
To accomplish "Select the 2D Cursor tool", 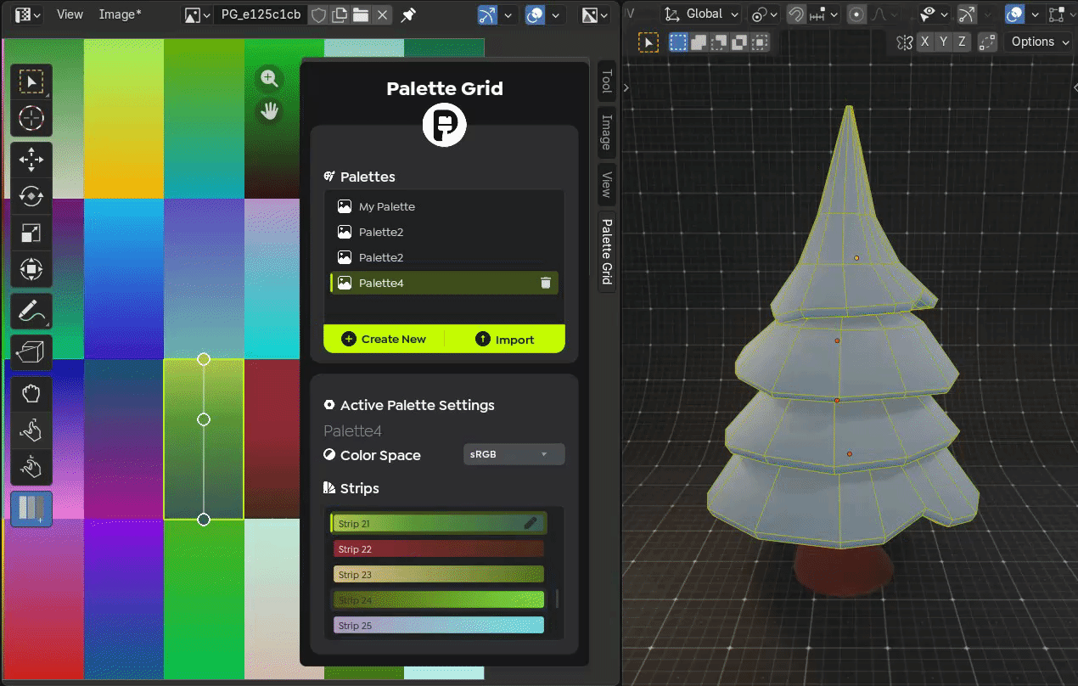I will 31,118.
